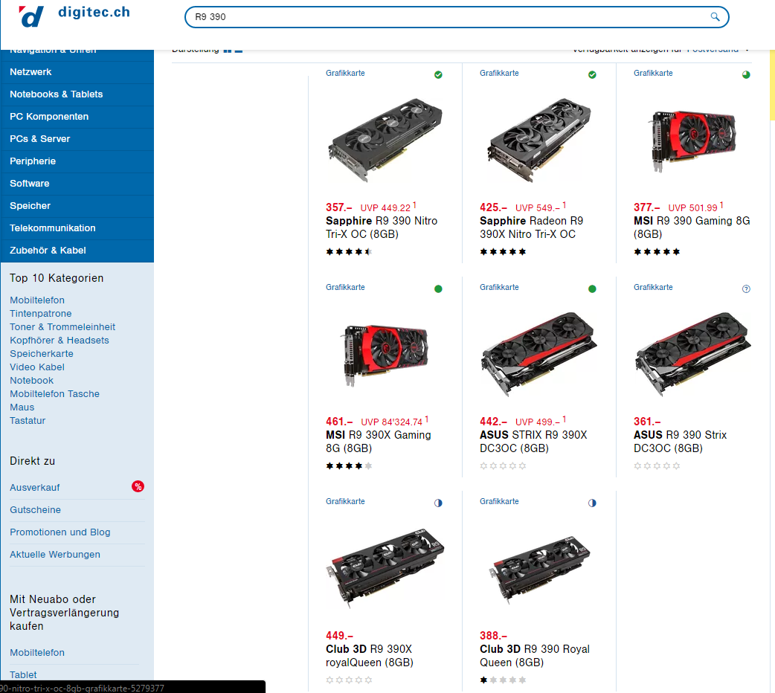Viewport: 775px width, 693px height.
Task: Open ASUS R9 390 Strix DC3OC (8GB) title
Action: click(x=680, y=442)
